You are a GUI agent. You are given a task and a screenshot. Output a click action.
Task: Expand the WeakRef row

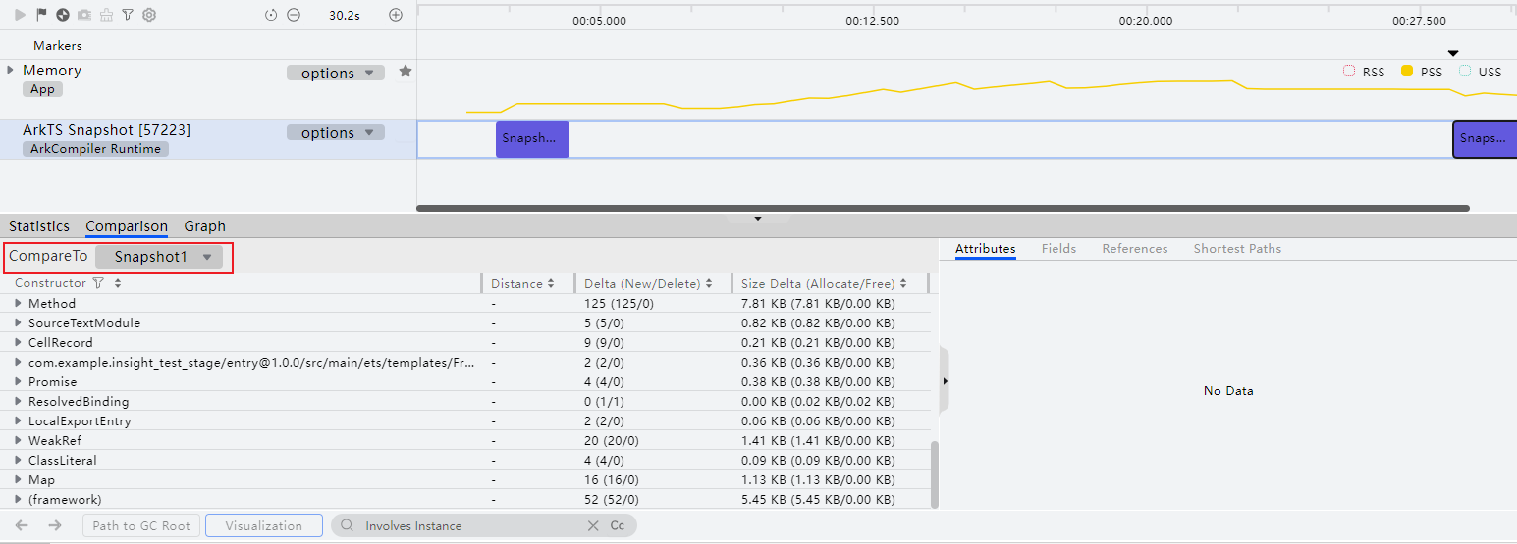click(x=18, y=441)
